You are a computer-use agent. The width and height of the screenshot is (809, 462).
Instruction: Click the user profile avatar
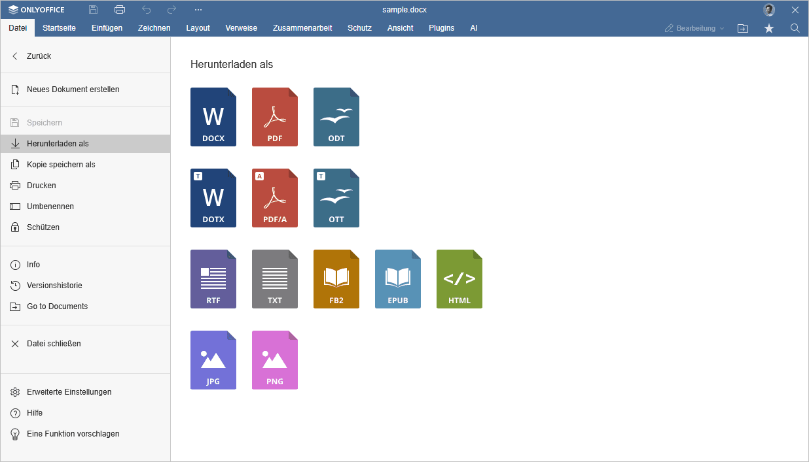769,10
